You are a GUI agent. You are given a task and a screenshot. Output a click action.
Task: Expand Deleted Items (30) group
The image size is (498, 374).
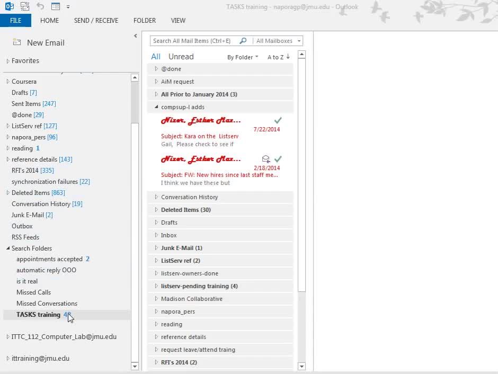pyautogui.click(x=156, y=210)
